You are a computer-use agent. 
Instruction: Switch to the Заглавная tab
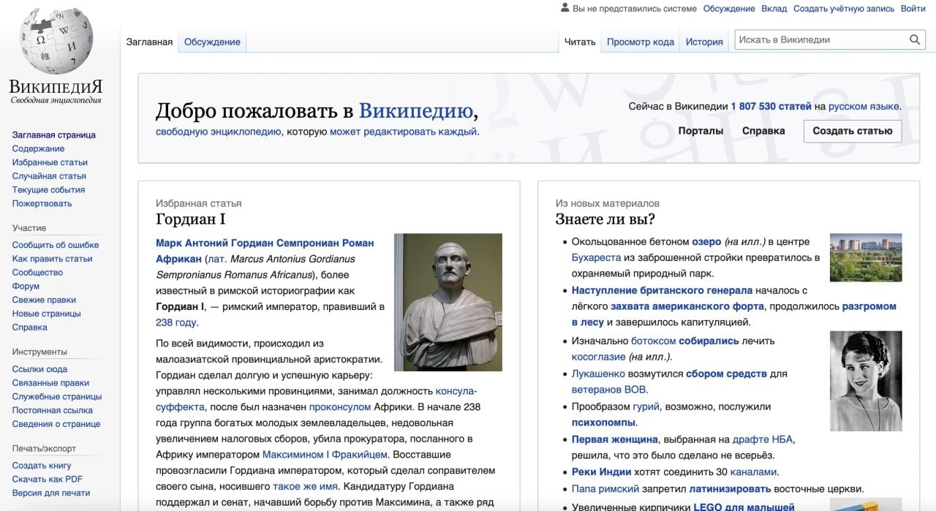[149, 42]
